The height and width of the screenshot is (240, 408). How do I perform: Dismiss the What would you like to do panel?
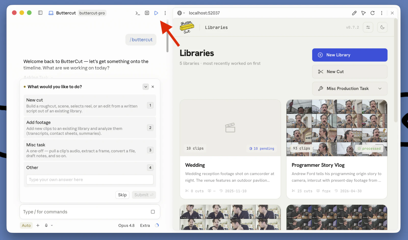(x=153, y=87)
